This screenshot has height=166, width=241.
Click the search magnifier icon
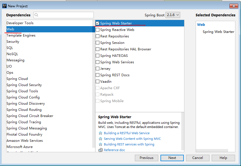tap(37, 15)
